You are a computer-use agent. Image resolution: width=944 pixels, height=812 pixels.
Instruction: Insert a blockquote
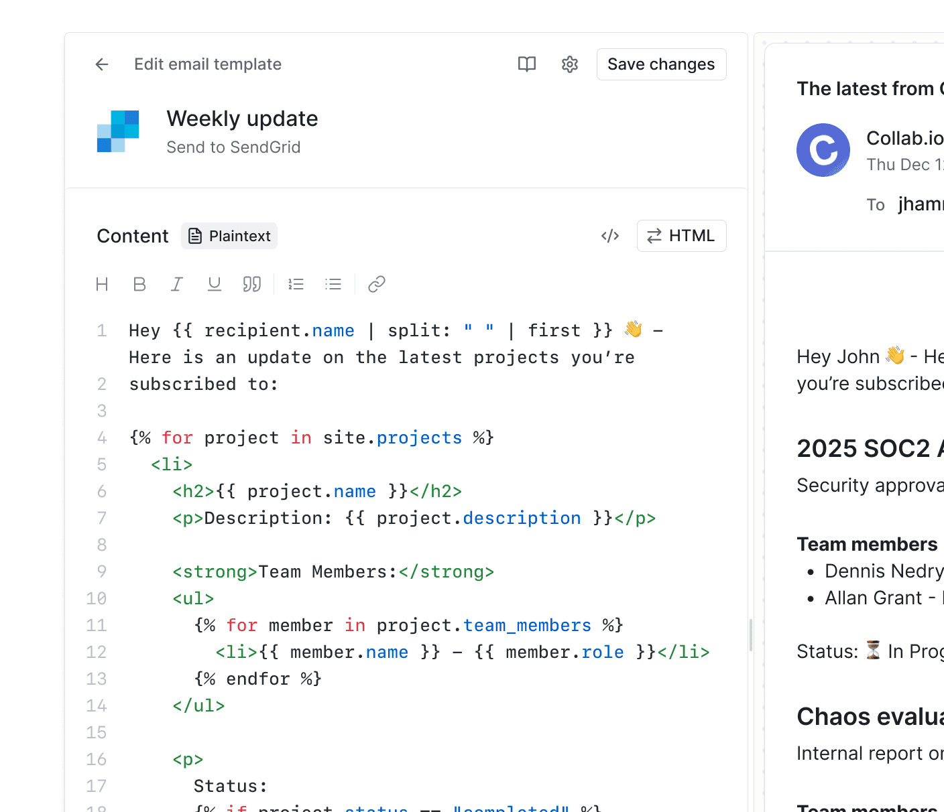point(252,284)
